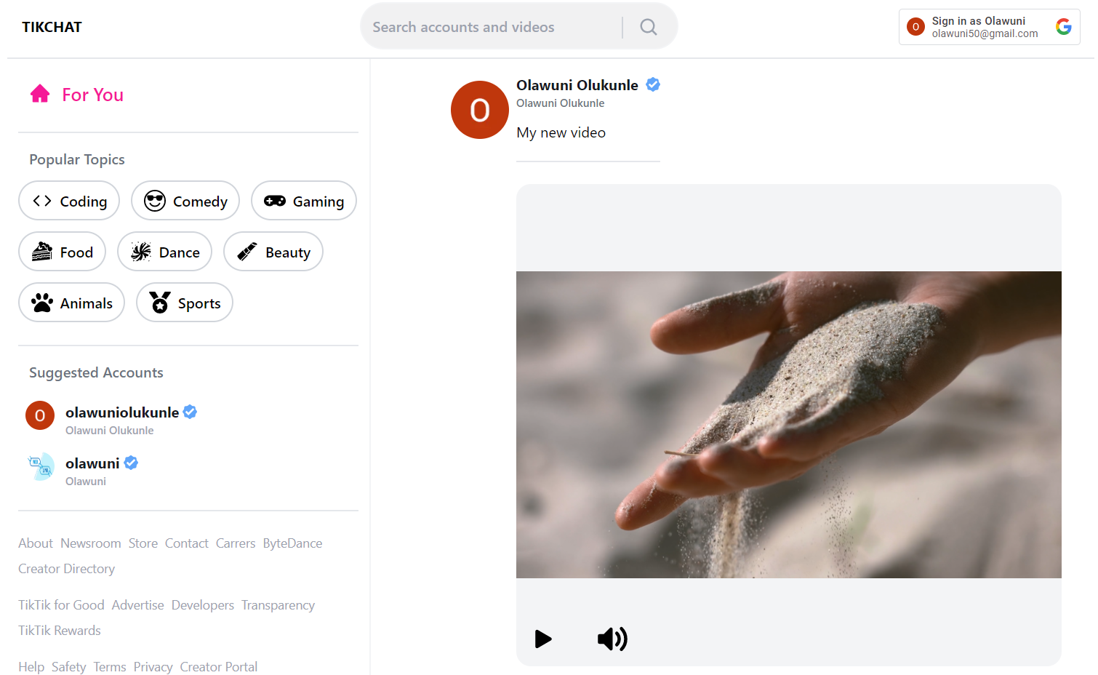Click the 'My new video' caption
This screenshot has height=675, width=1098.
click(x=561, y=132)
